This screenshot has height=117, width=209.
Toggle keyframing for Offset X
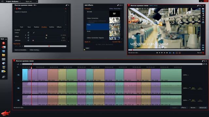pos(28,35)
